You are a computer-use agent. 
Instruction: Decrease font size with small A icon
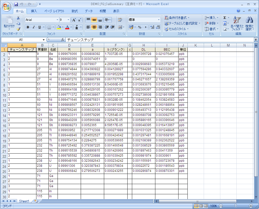point(79,20)
